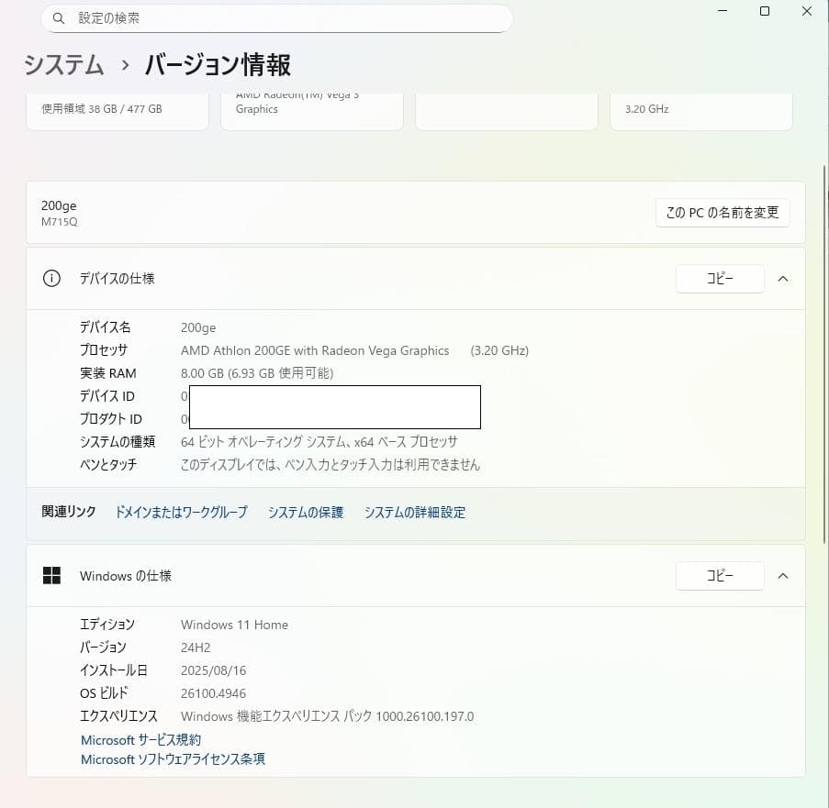Copy the Windows specifications with its コピー button
This screenshot has height=808, width=829.
tap(720, 576)
